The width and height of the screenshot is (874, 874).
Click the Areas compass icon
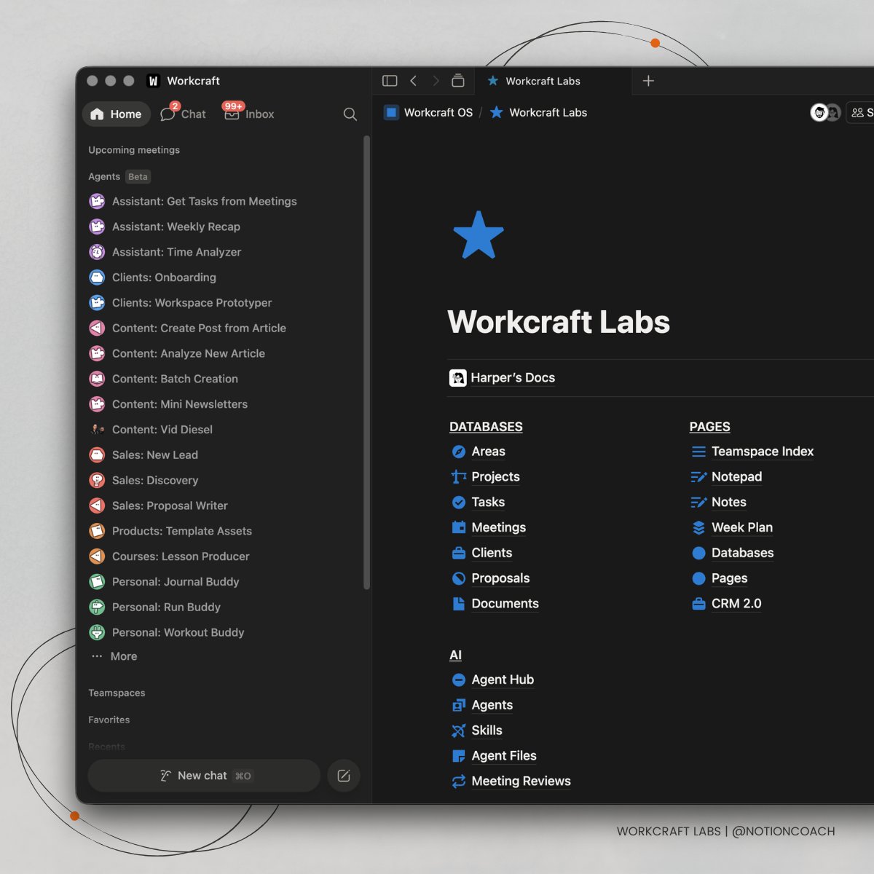click(459, 452)
